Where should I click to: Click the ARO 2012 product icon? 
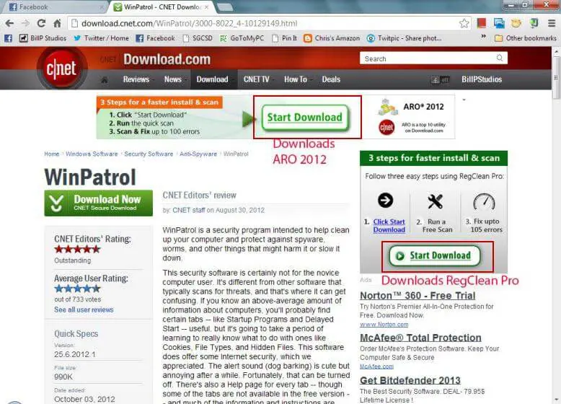point(388,107)
